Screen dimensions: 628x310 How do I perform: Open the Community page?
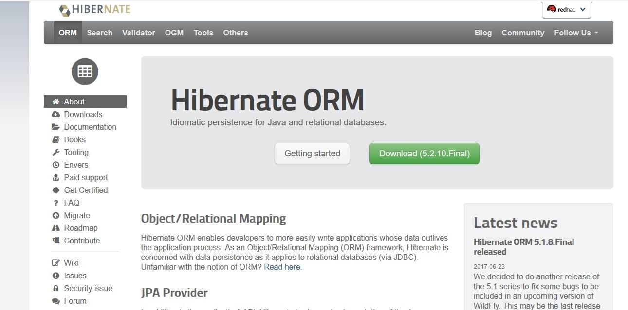coord(523,33)
